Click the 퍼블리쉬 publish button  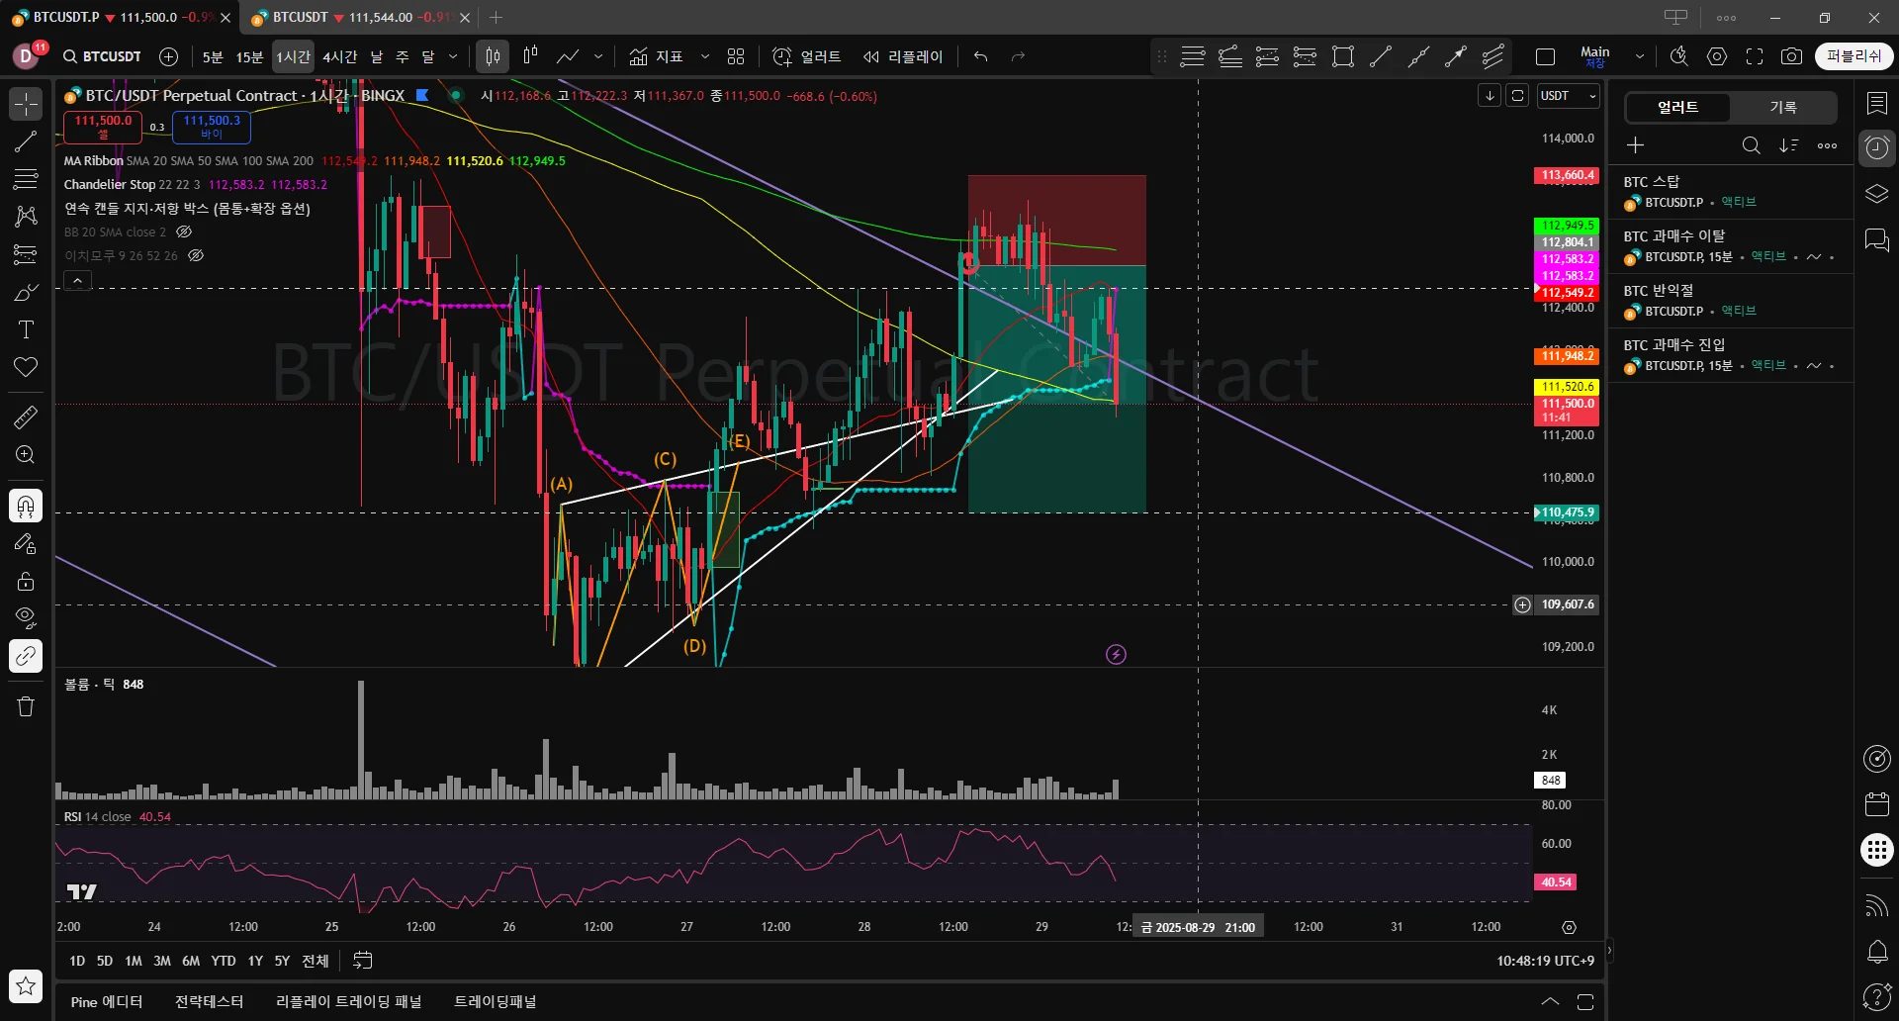point(1854,56)
